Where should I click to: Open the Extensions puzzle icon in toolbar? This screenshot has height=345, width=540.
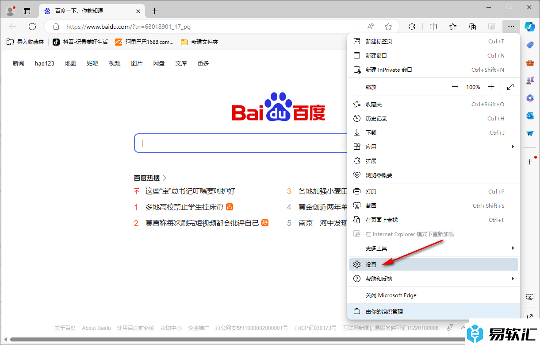[412, 27]
